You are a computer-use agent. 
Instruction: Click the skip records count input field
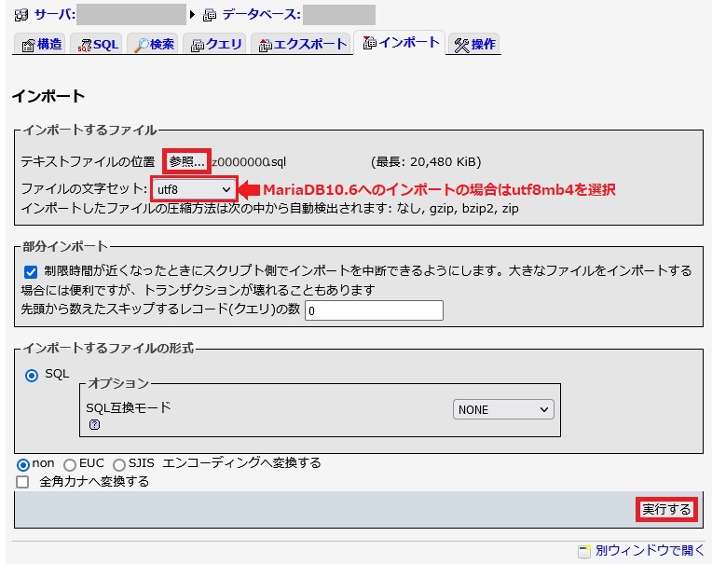click(x=374, y=310)
